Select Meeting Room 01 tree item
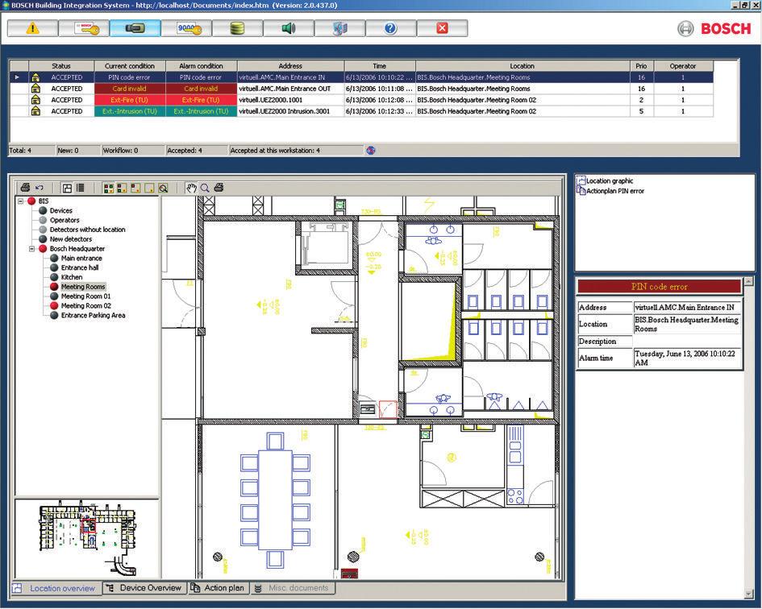This screenshot has height=609, width=762. (86, 296)
